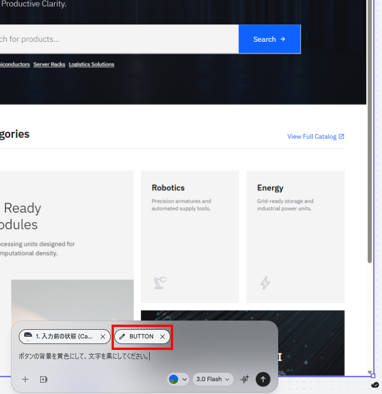Viewport: 382px width, 394px height.
Task: Click the lightning bolt icon in the Energy card
Action: click(265, 283)
